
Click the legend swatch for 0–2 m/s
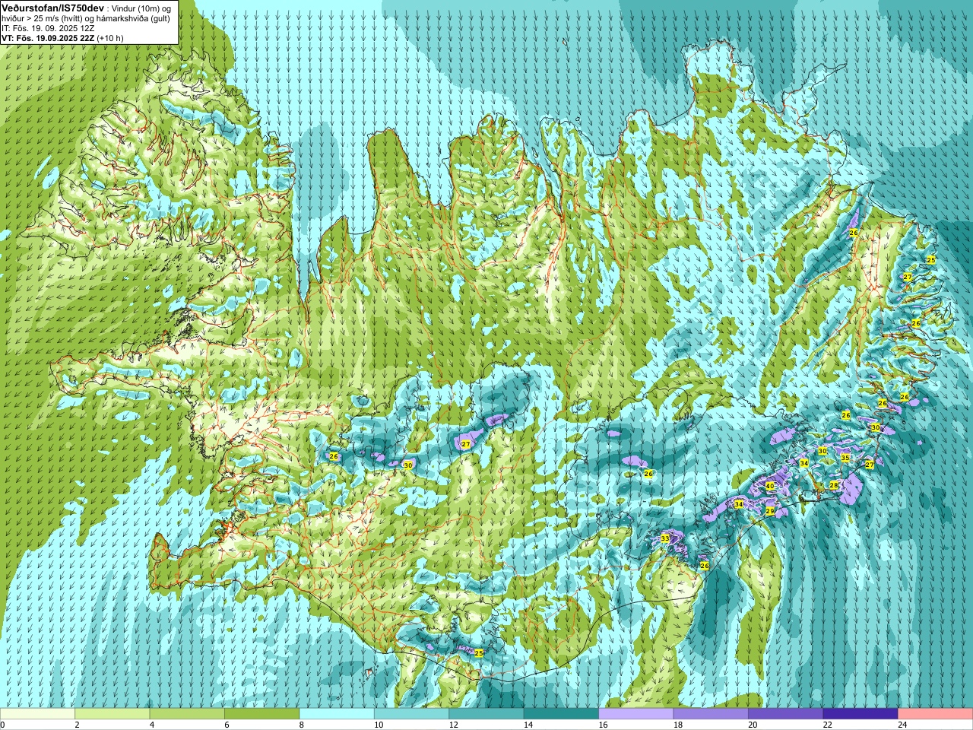click(x=37, y=714)
